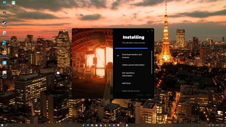Minimize the installer window

pyautogui.click(x=148, y=31)
